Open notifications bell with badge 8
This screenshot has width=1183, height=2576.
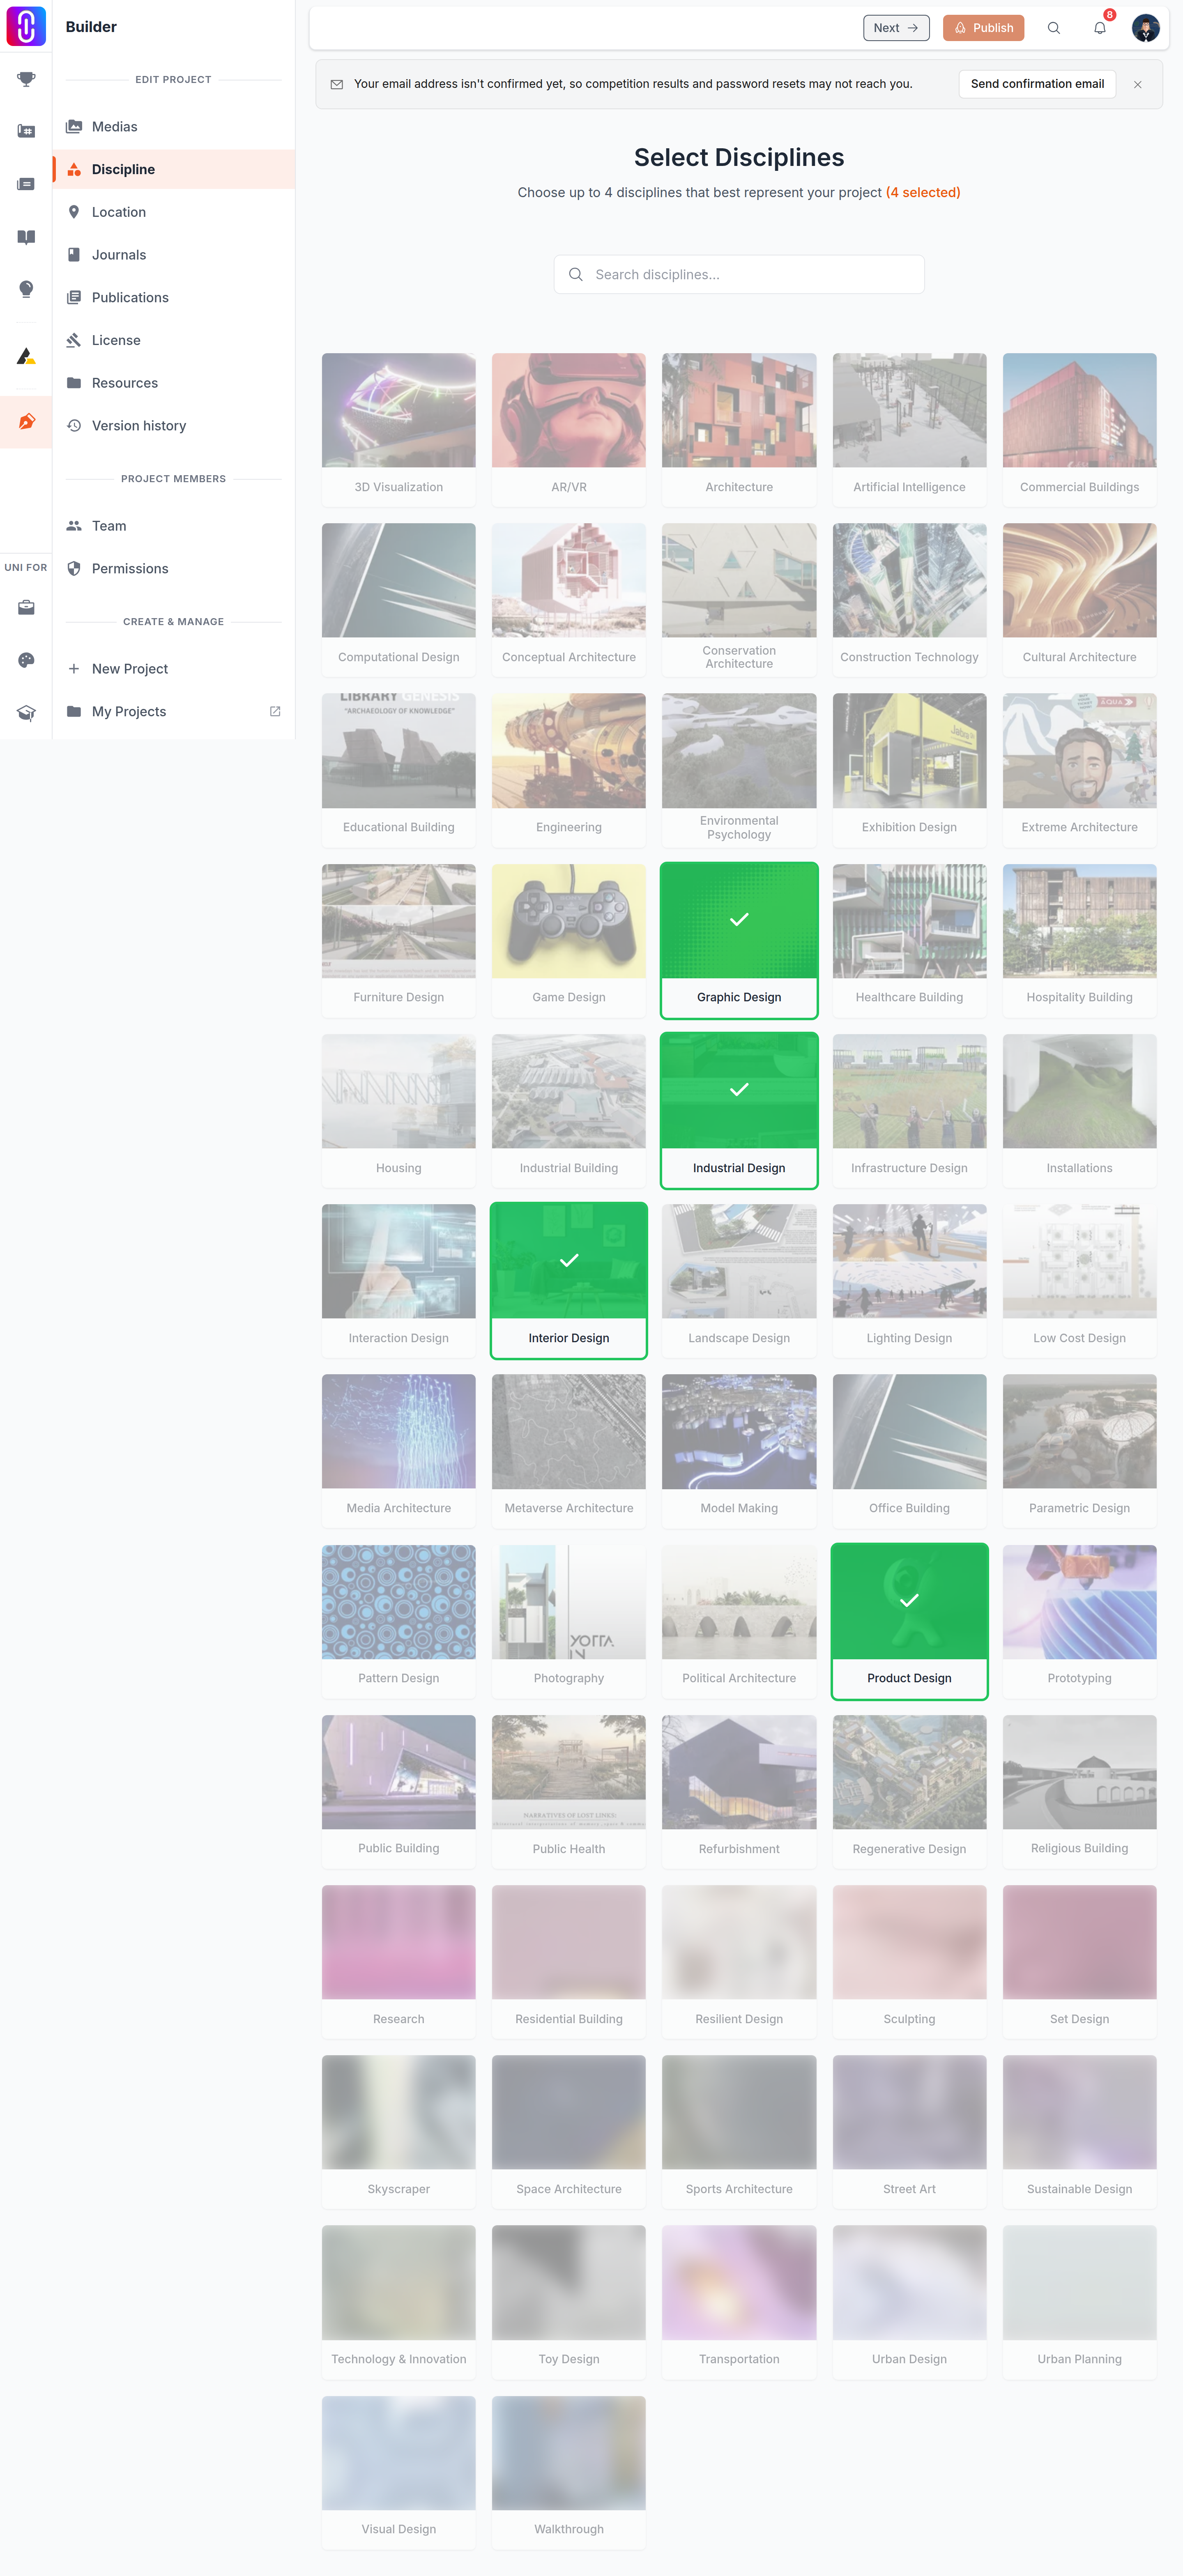tap(1099, 28)
